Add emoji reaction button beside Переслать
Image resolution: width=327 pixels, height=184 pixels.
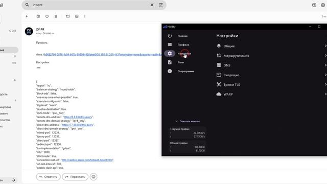94,177
